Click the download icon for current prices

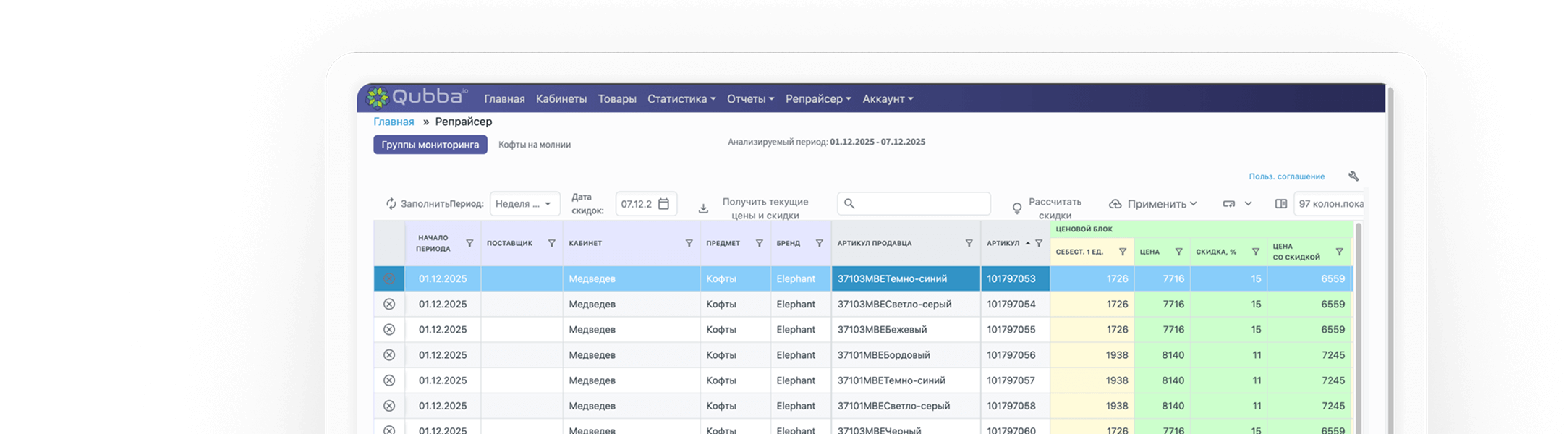[703, 209]
